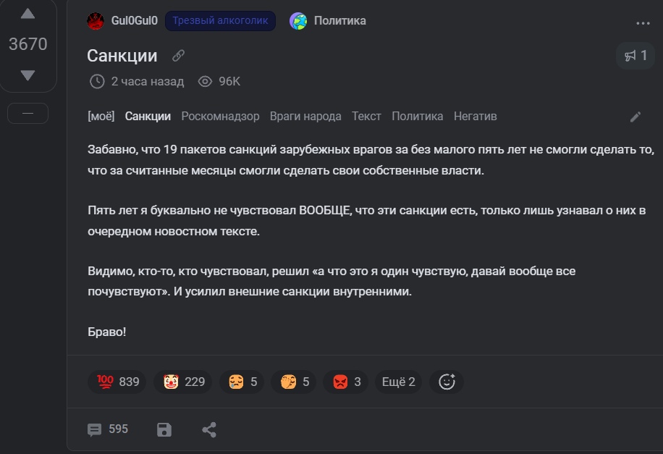Select the Враги народа tag
Viewport: 663px width, 454px height.
point(305,117)
